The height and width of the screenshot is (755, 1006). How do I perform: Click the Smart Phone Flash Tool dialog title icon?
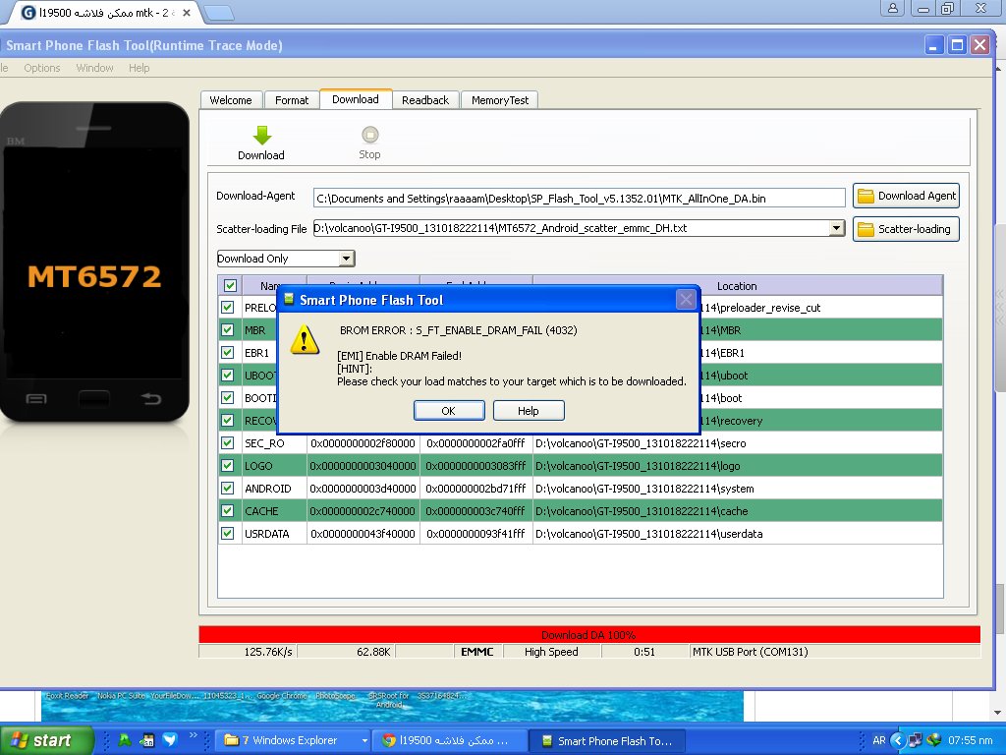pyautogui.click(x=289, y=299)
